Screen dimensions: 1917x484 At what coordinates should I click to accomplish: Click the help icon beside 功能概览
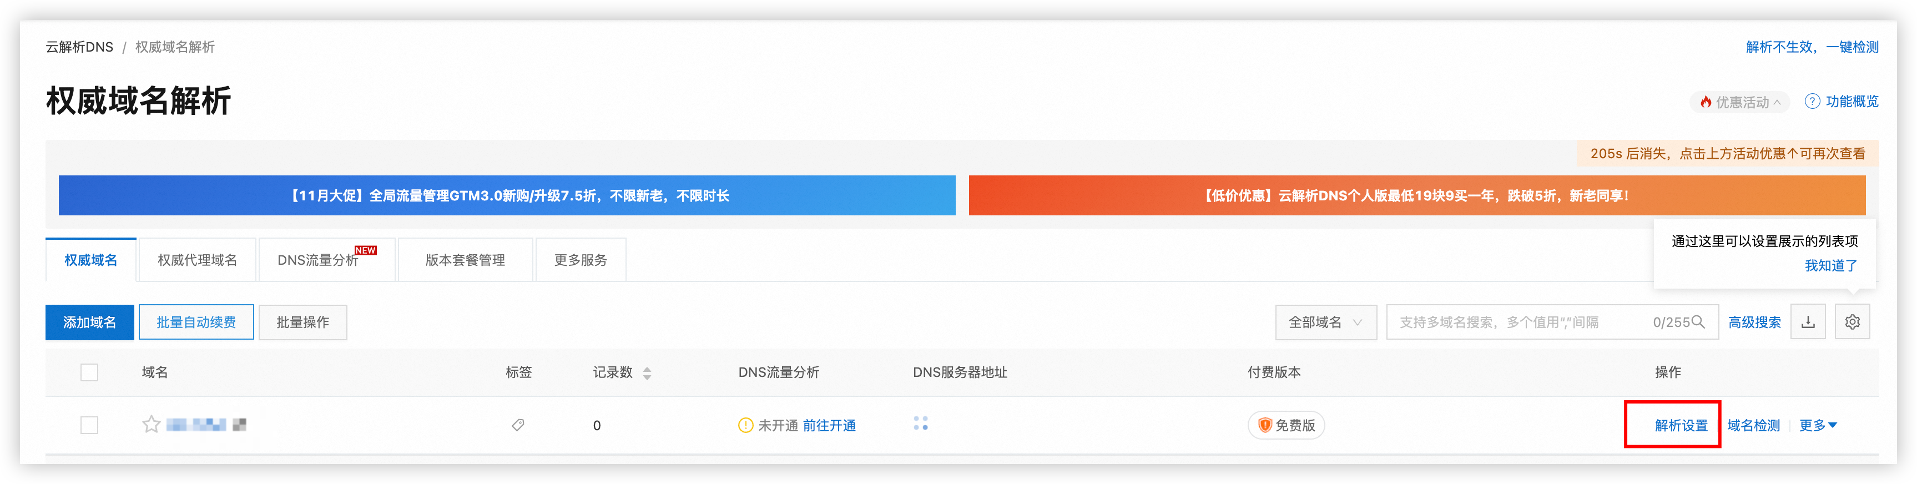coord(1812,101)
